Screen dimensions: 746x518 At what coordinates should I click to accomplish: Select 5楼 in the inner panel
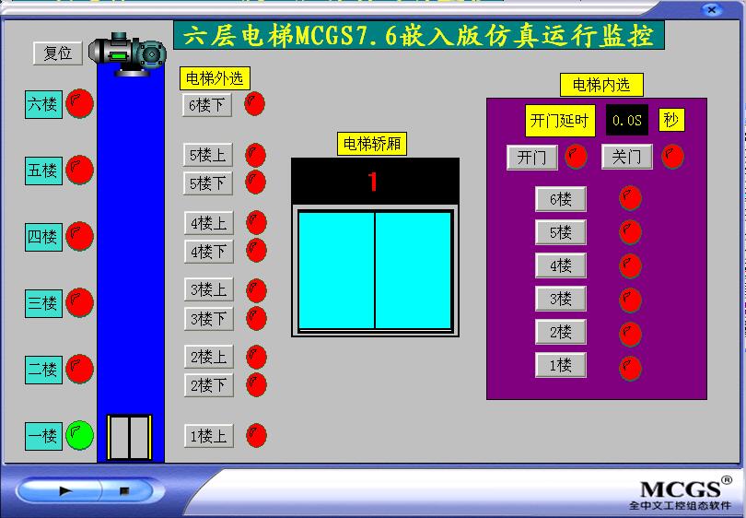pos(561,232)
